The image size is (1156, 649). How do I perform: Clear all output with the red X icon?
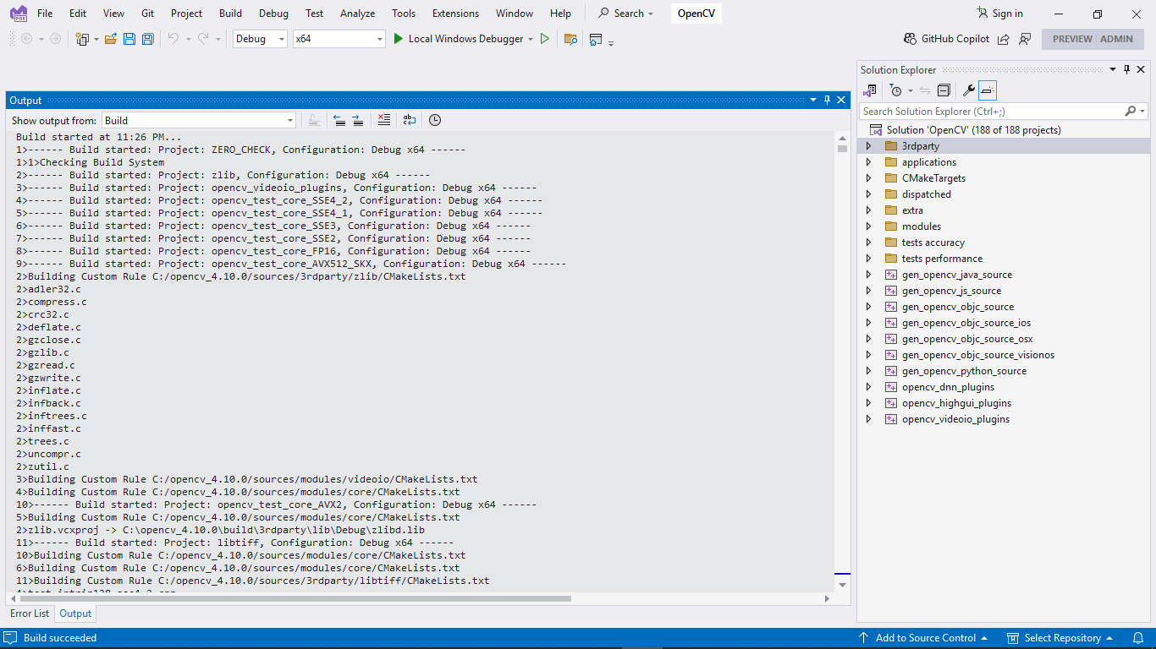tap(384, 120)
